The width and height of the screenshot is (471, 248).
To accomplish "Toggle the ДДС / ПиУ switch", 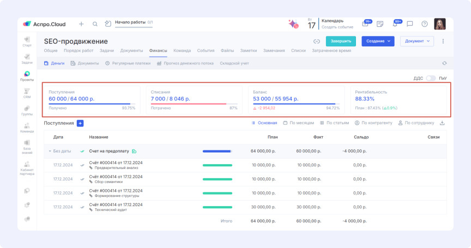I will [431, 78].
